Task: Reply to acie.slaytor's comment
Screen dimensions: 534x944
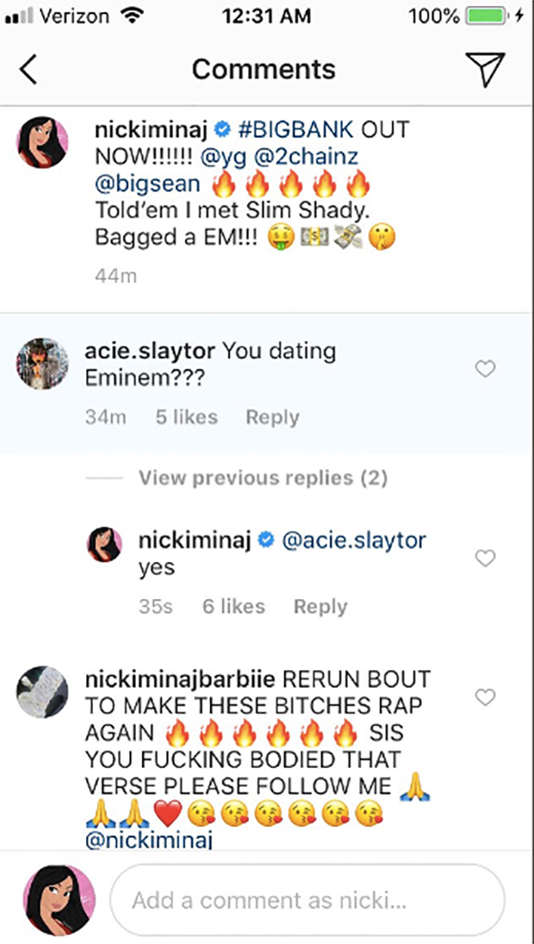Action: [x=272, y=417]
